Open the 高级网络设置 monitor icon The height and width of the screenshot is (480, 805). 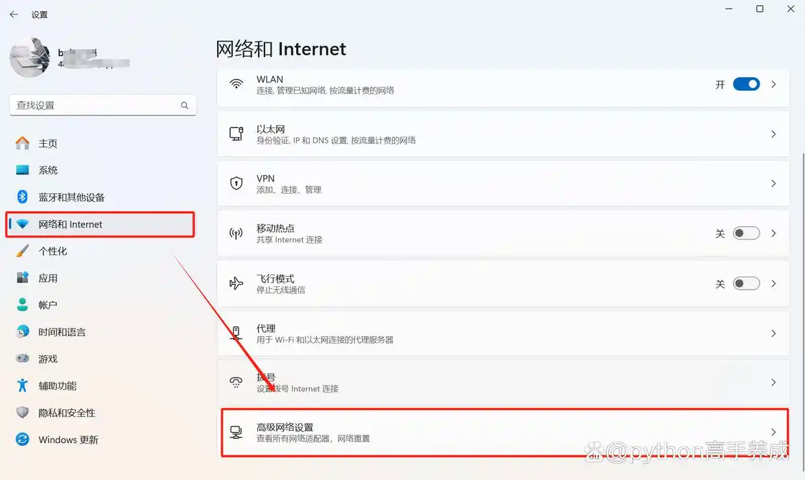point(235,432)
